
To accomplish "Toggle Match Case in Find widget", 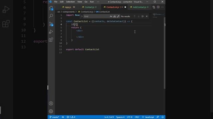I will 111,16.
